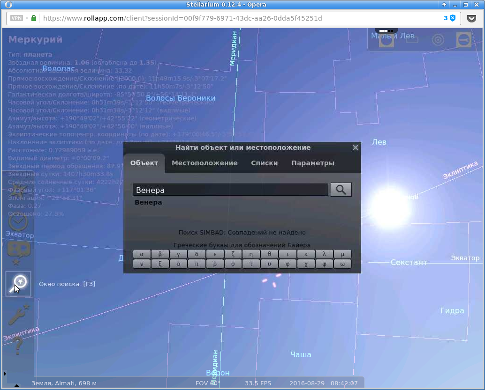Screen dimensions: 485x390
Task: Click the Greek letter μ button
Action: [x=342, y=254]
